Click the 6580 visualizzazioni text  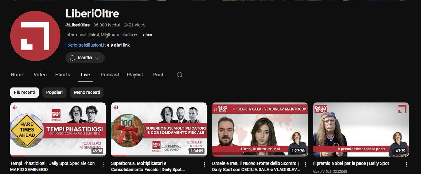click(330, 172)
